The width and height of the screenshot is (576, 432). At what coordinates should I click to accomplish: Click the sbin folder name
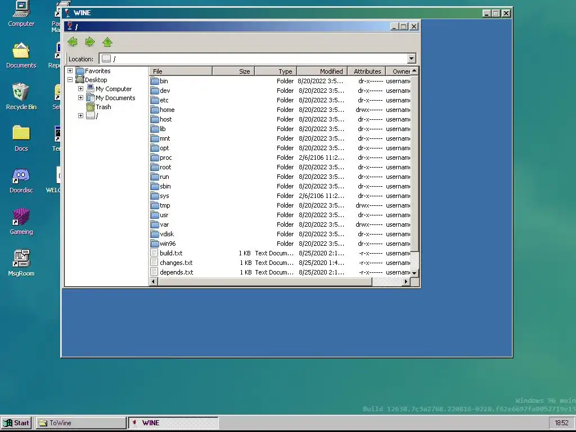[165, 186]
